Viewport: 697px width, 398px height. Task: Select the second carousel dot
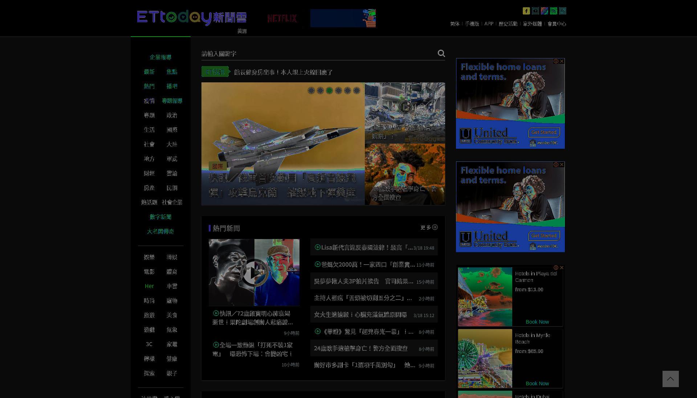coord(320,90)
